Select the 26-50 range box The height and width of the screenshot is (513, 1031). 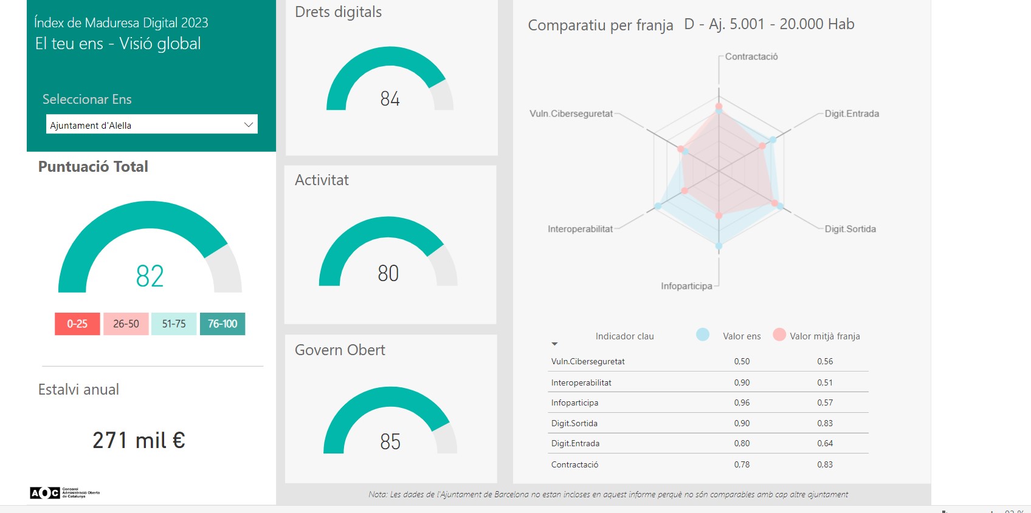(126, 324)
